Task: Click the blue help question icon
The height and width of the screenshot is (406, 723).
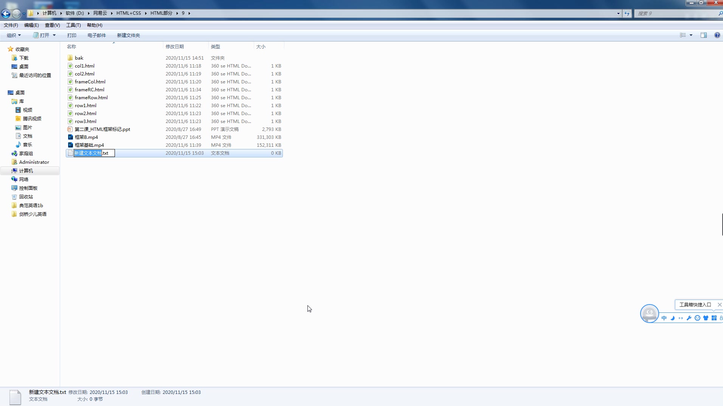Action: (x=717, y=35)
